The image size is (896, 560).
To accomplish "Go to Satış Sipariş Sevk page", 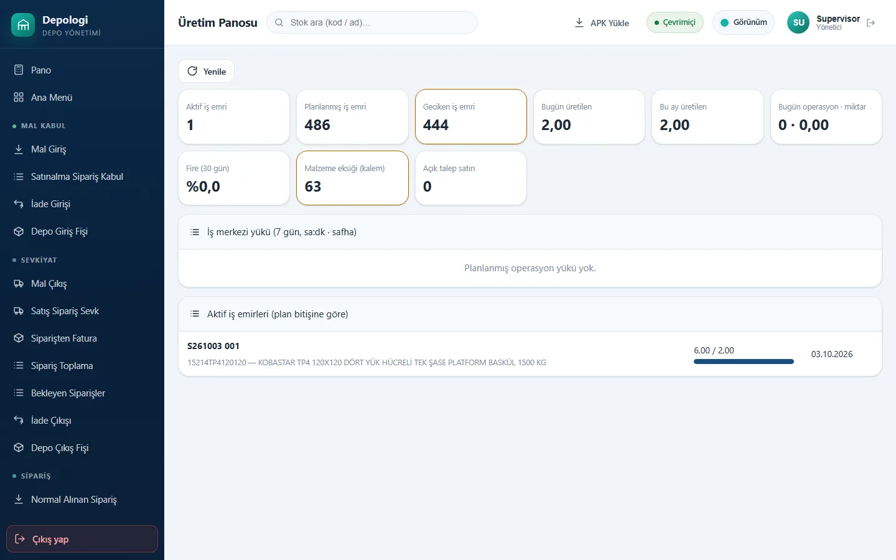I will pyautogui.click(x=82, y=310).
